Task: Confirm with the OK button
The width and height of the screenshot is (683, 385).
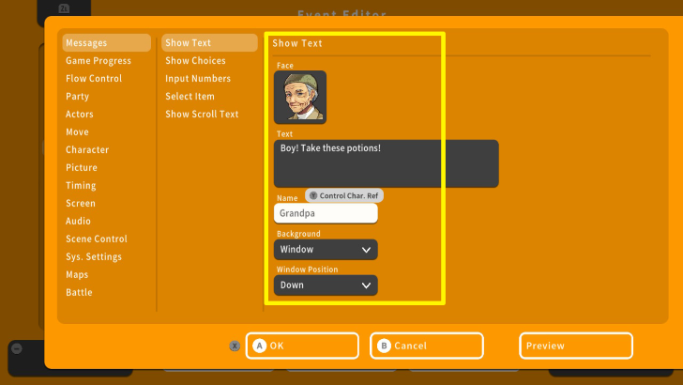Action: 302,346
